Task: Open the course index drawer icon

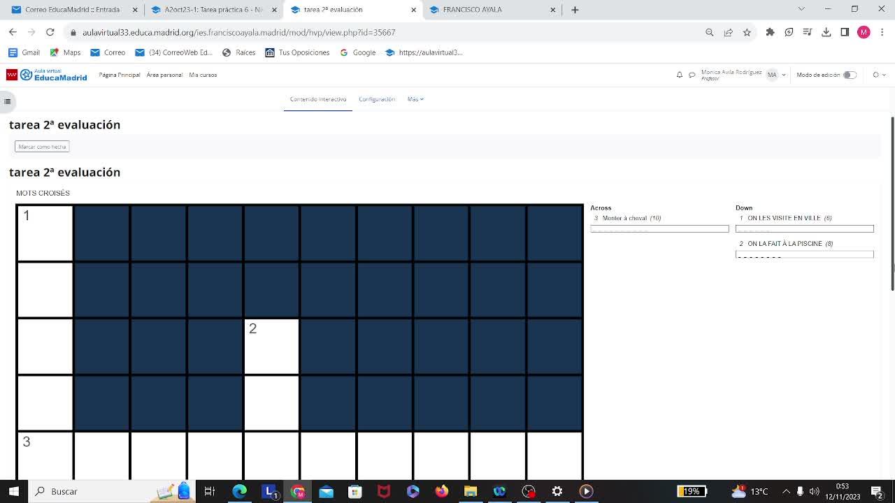Action: (7, 101)
